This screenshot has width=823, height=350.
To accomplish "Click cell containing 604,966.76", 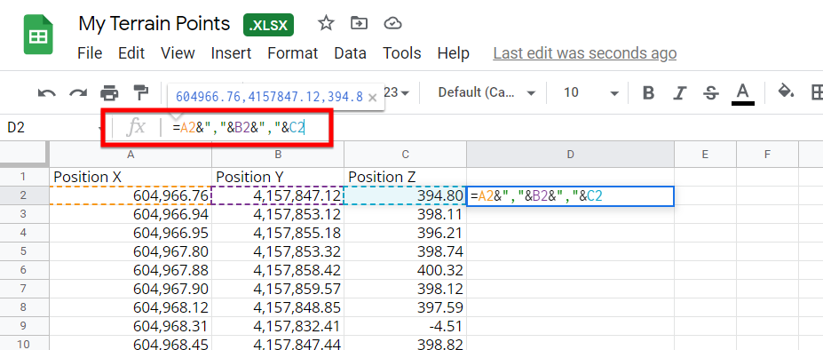I will click(131, 195).
